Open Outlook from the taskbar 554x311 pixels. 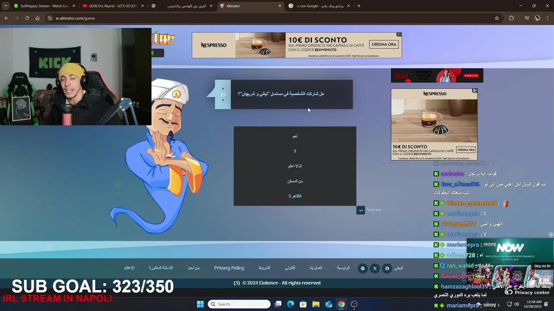(329, 304)
